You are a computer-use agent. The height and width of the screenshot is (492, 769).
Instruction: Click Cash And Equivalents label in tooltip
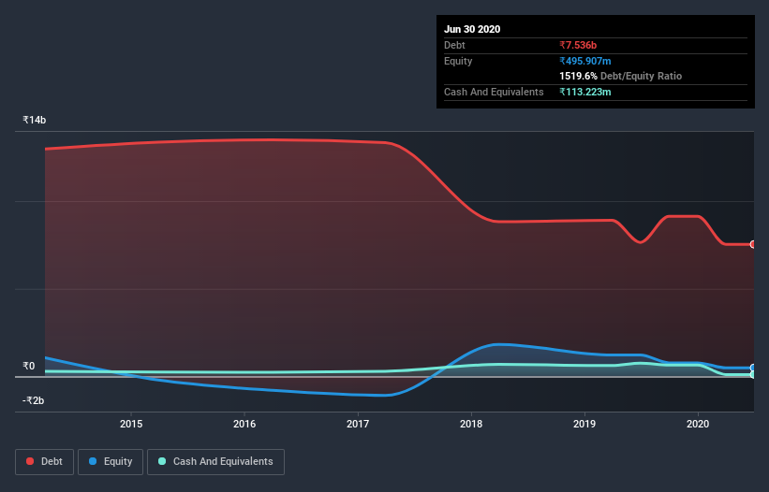click(494, 92)
